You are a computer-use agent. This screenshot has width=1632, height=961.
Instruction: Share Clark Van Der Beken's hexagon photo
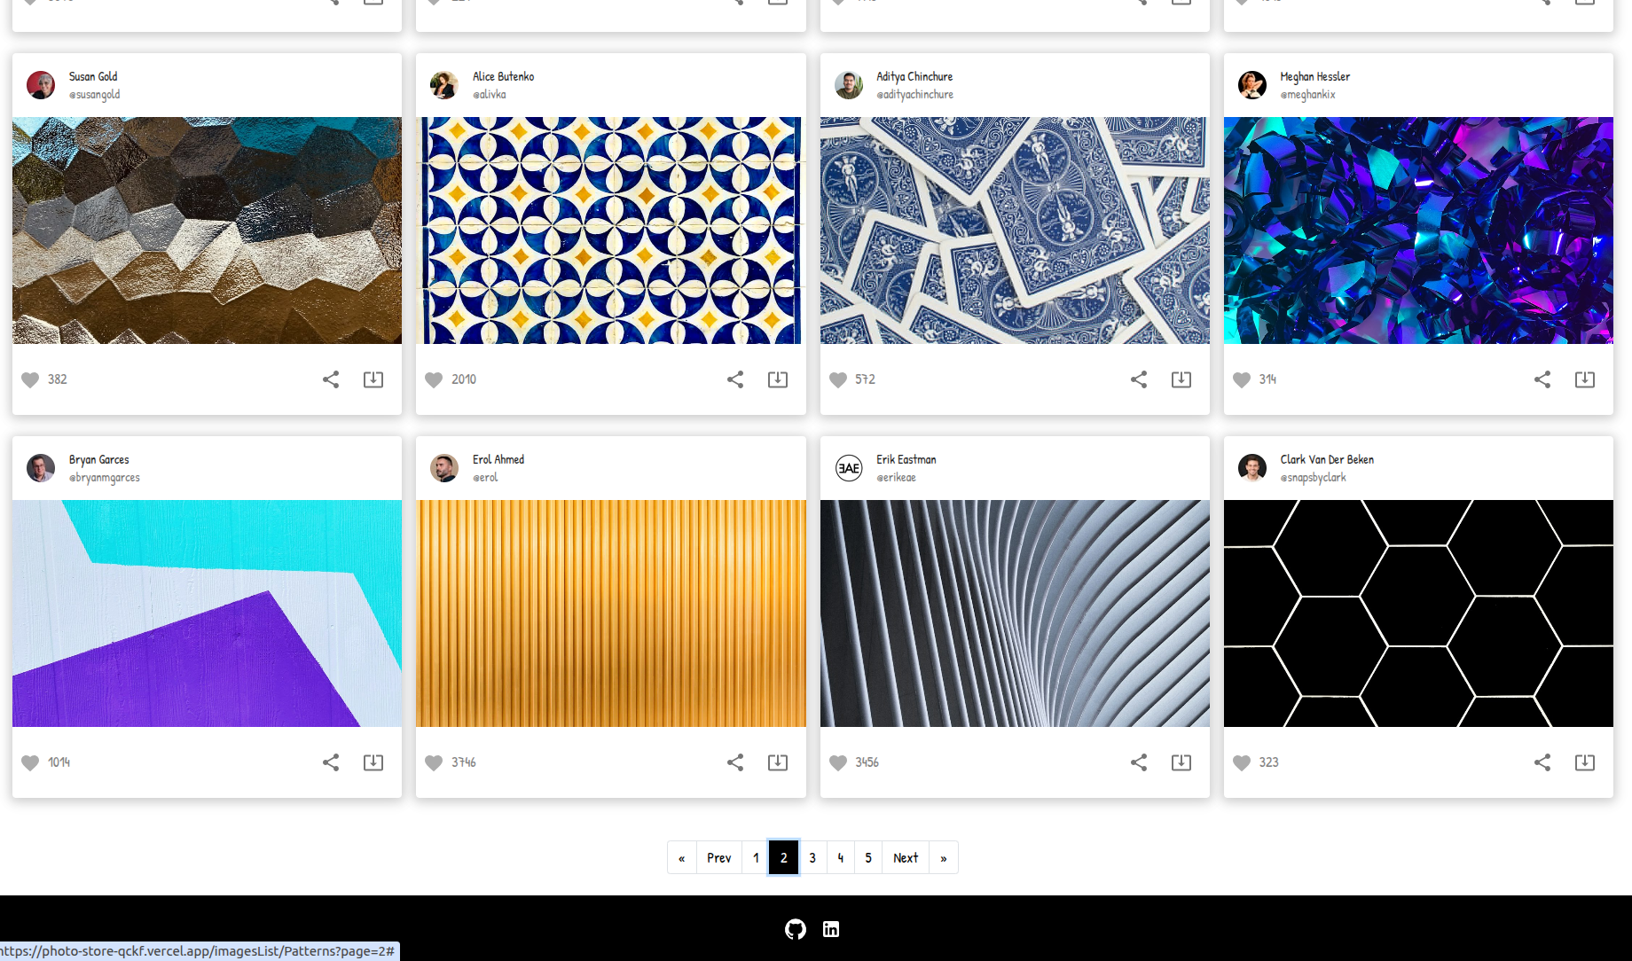tap(1542, 762)
